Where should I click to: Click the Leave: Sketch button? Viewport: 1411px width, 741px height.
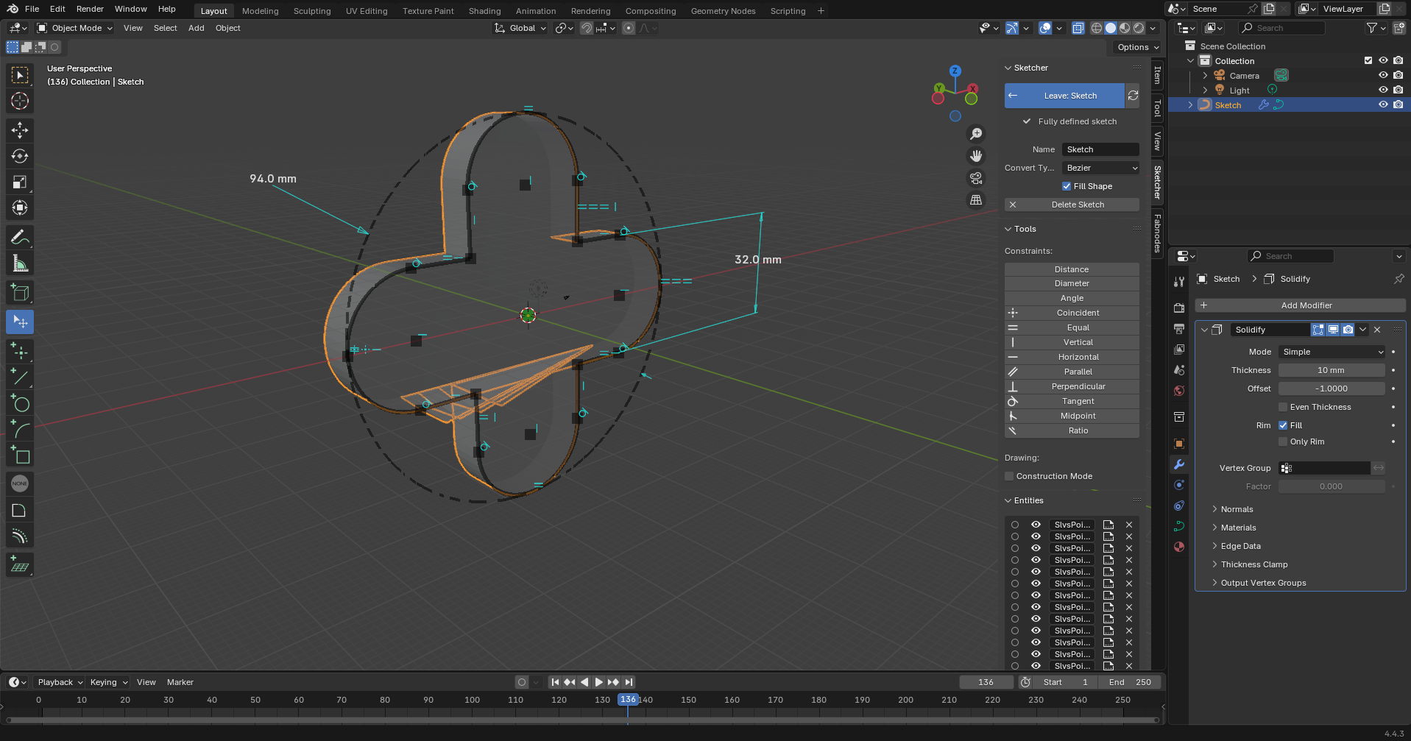1064,96
